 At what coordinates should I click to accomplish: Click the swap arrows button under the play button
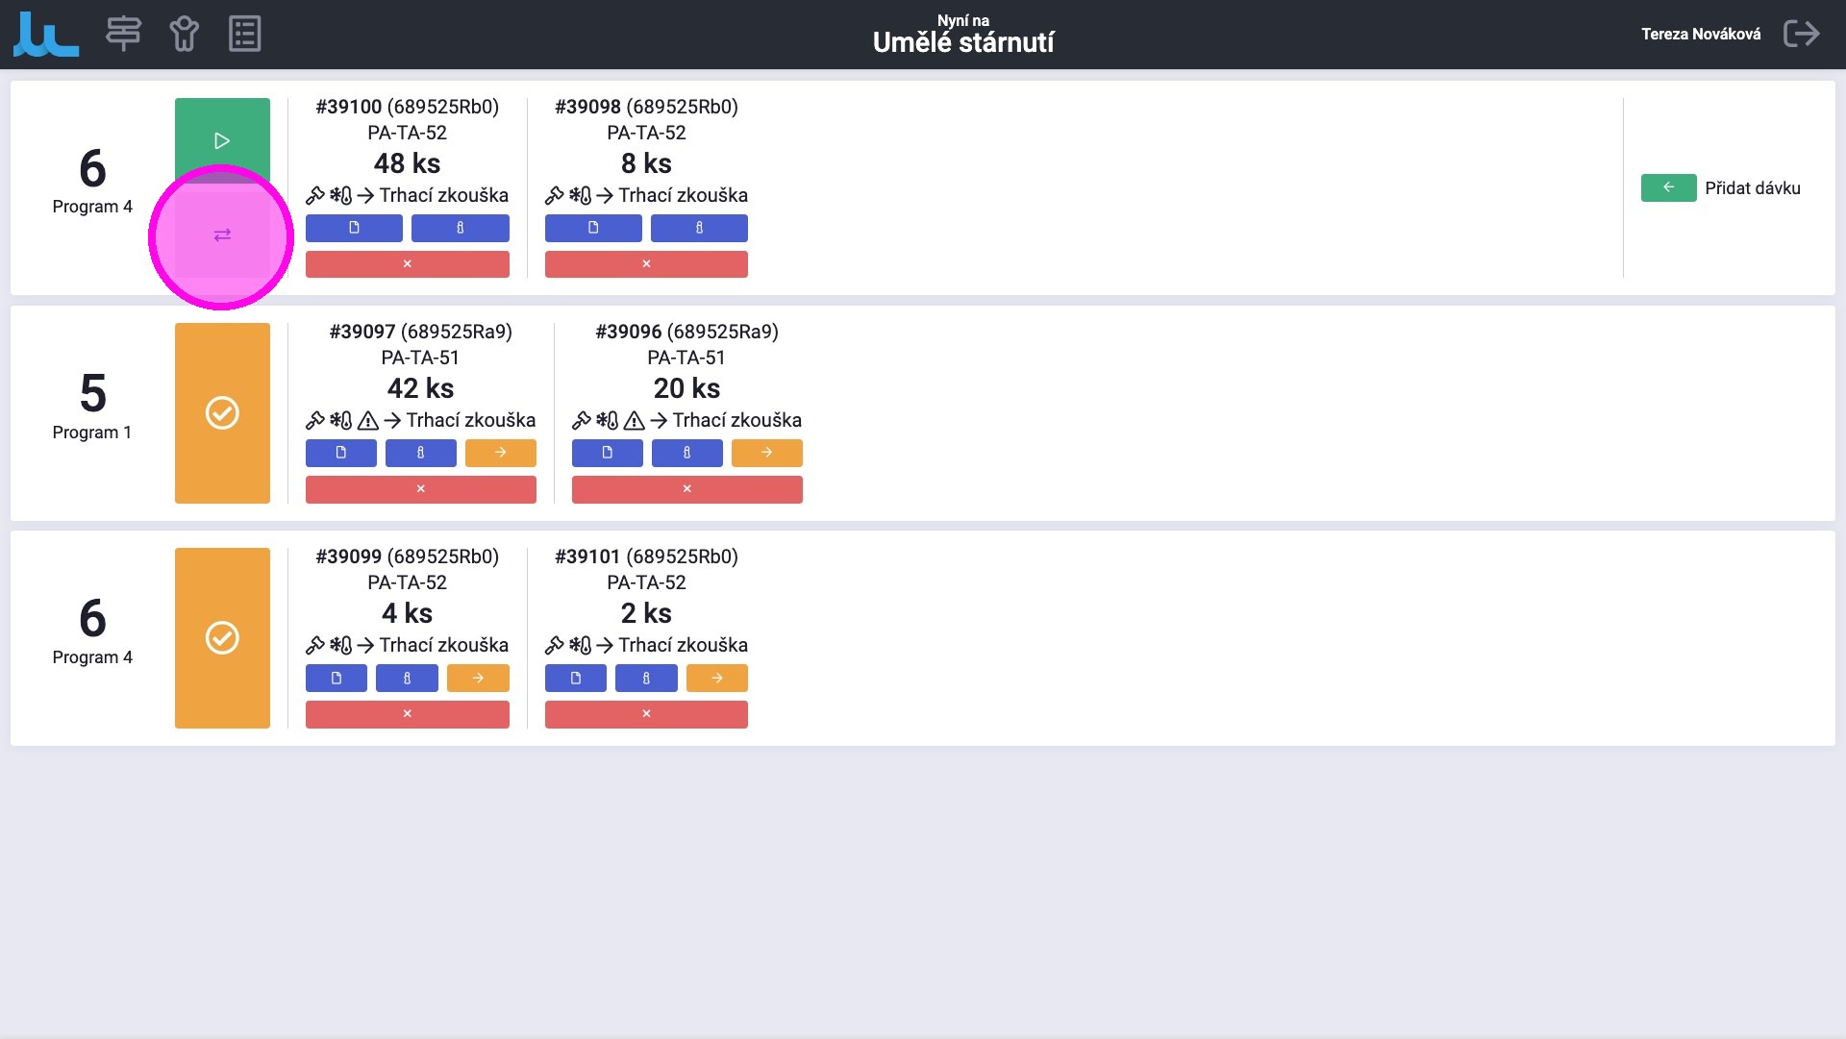click(222, 235)
